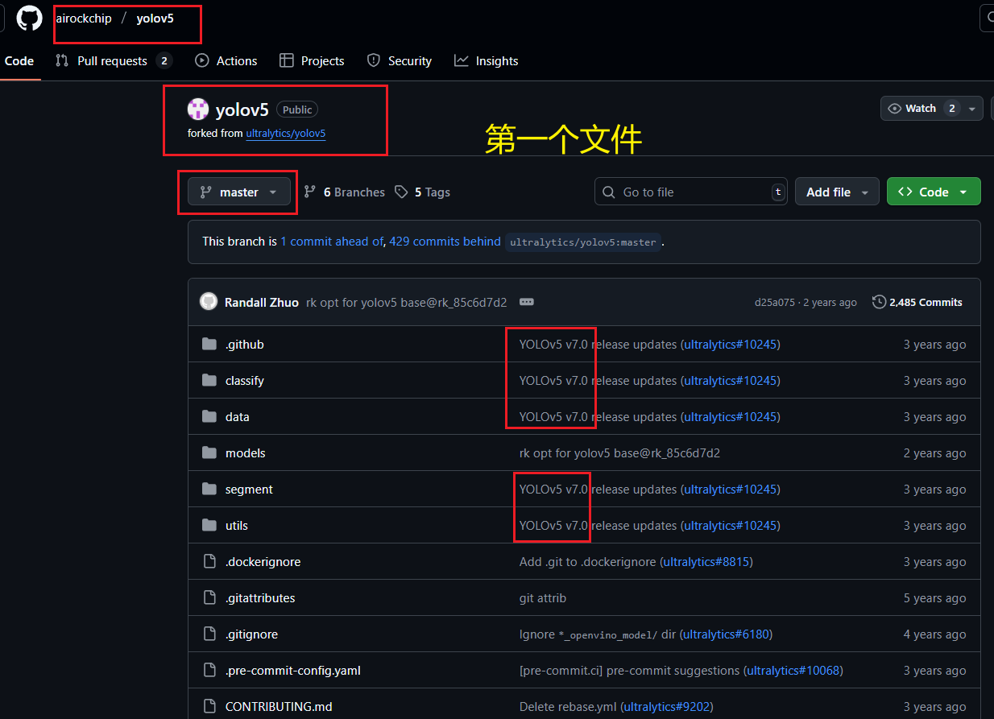Switch to the Code tab
The height and width of the screenshot is (719, 994).
tap(19, 61)
